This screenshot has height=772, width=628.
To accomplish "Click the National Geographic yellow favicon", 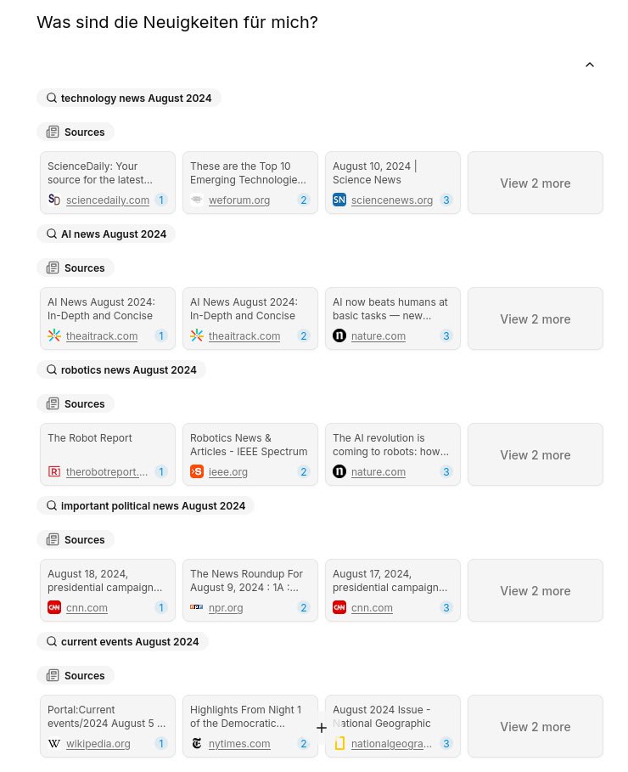I will pos(339,743).
